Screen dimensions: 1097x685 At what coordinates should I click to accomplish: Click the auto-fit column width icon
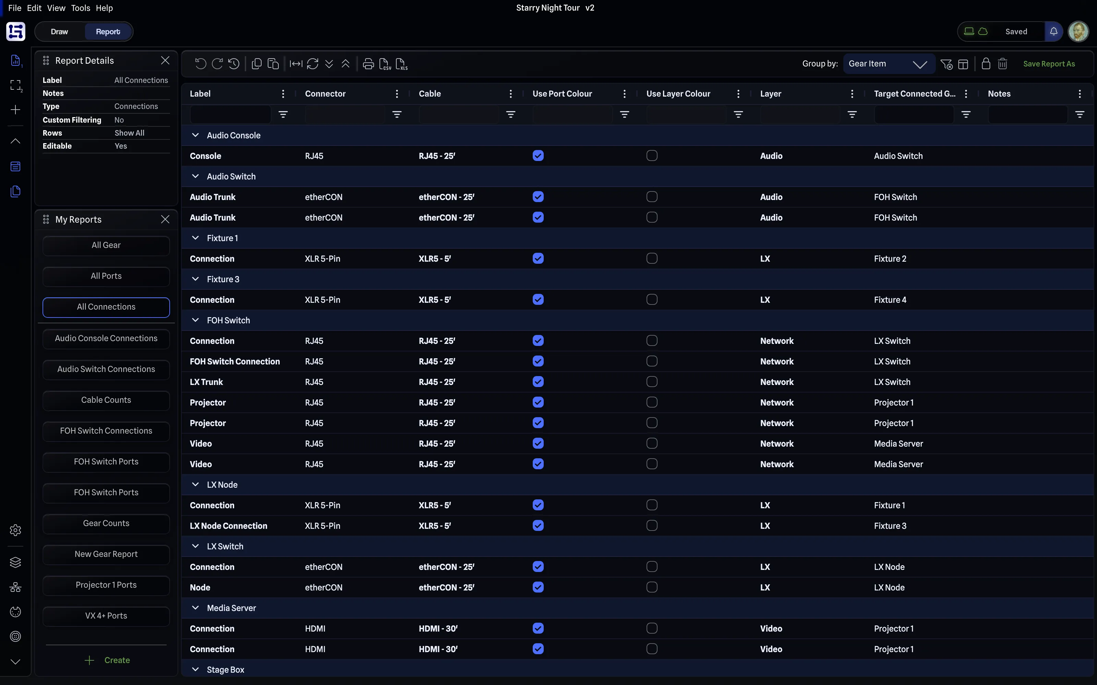296,64
